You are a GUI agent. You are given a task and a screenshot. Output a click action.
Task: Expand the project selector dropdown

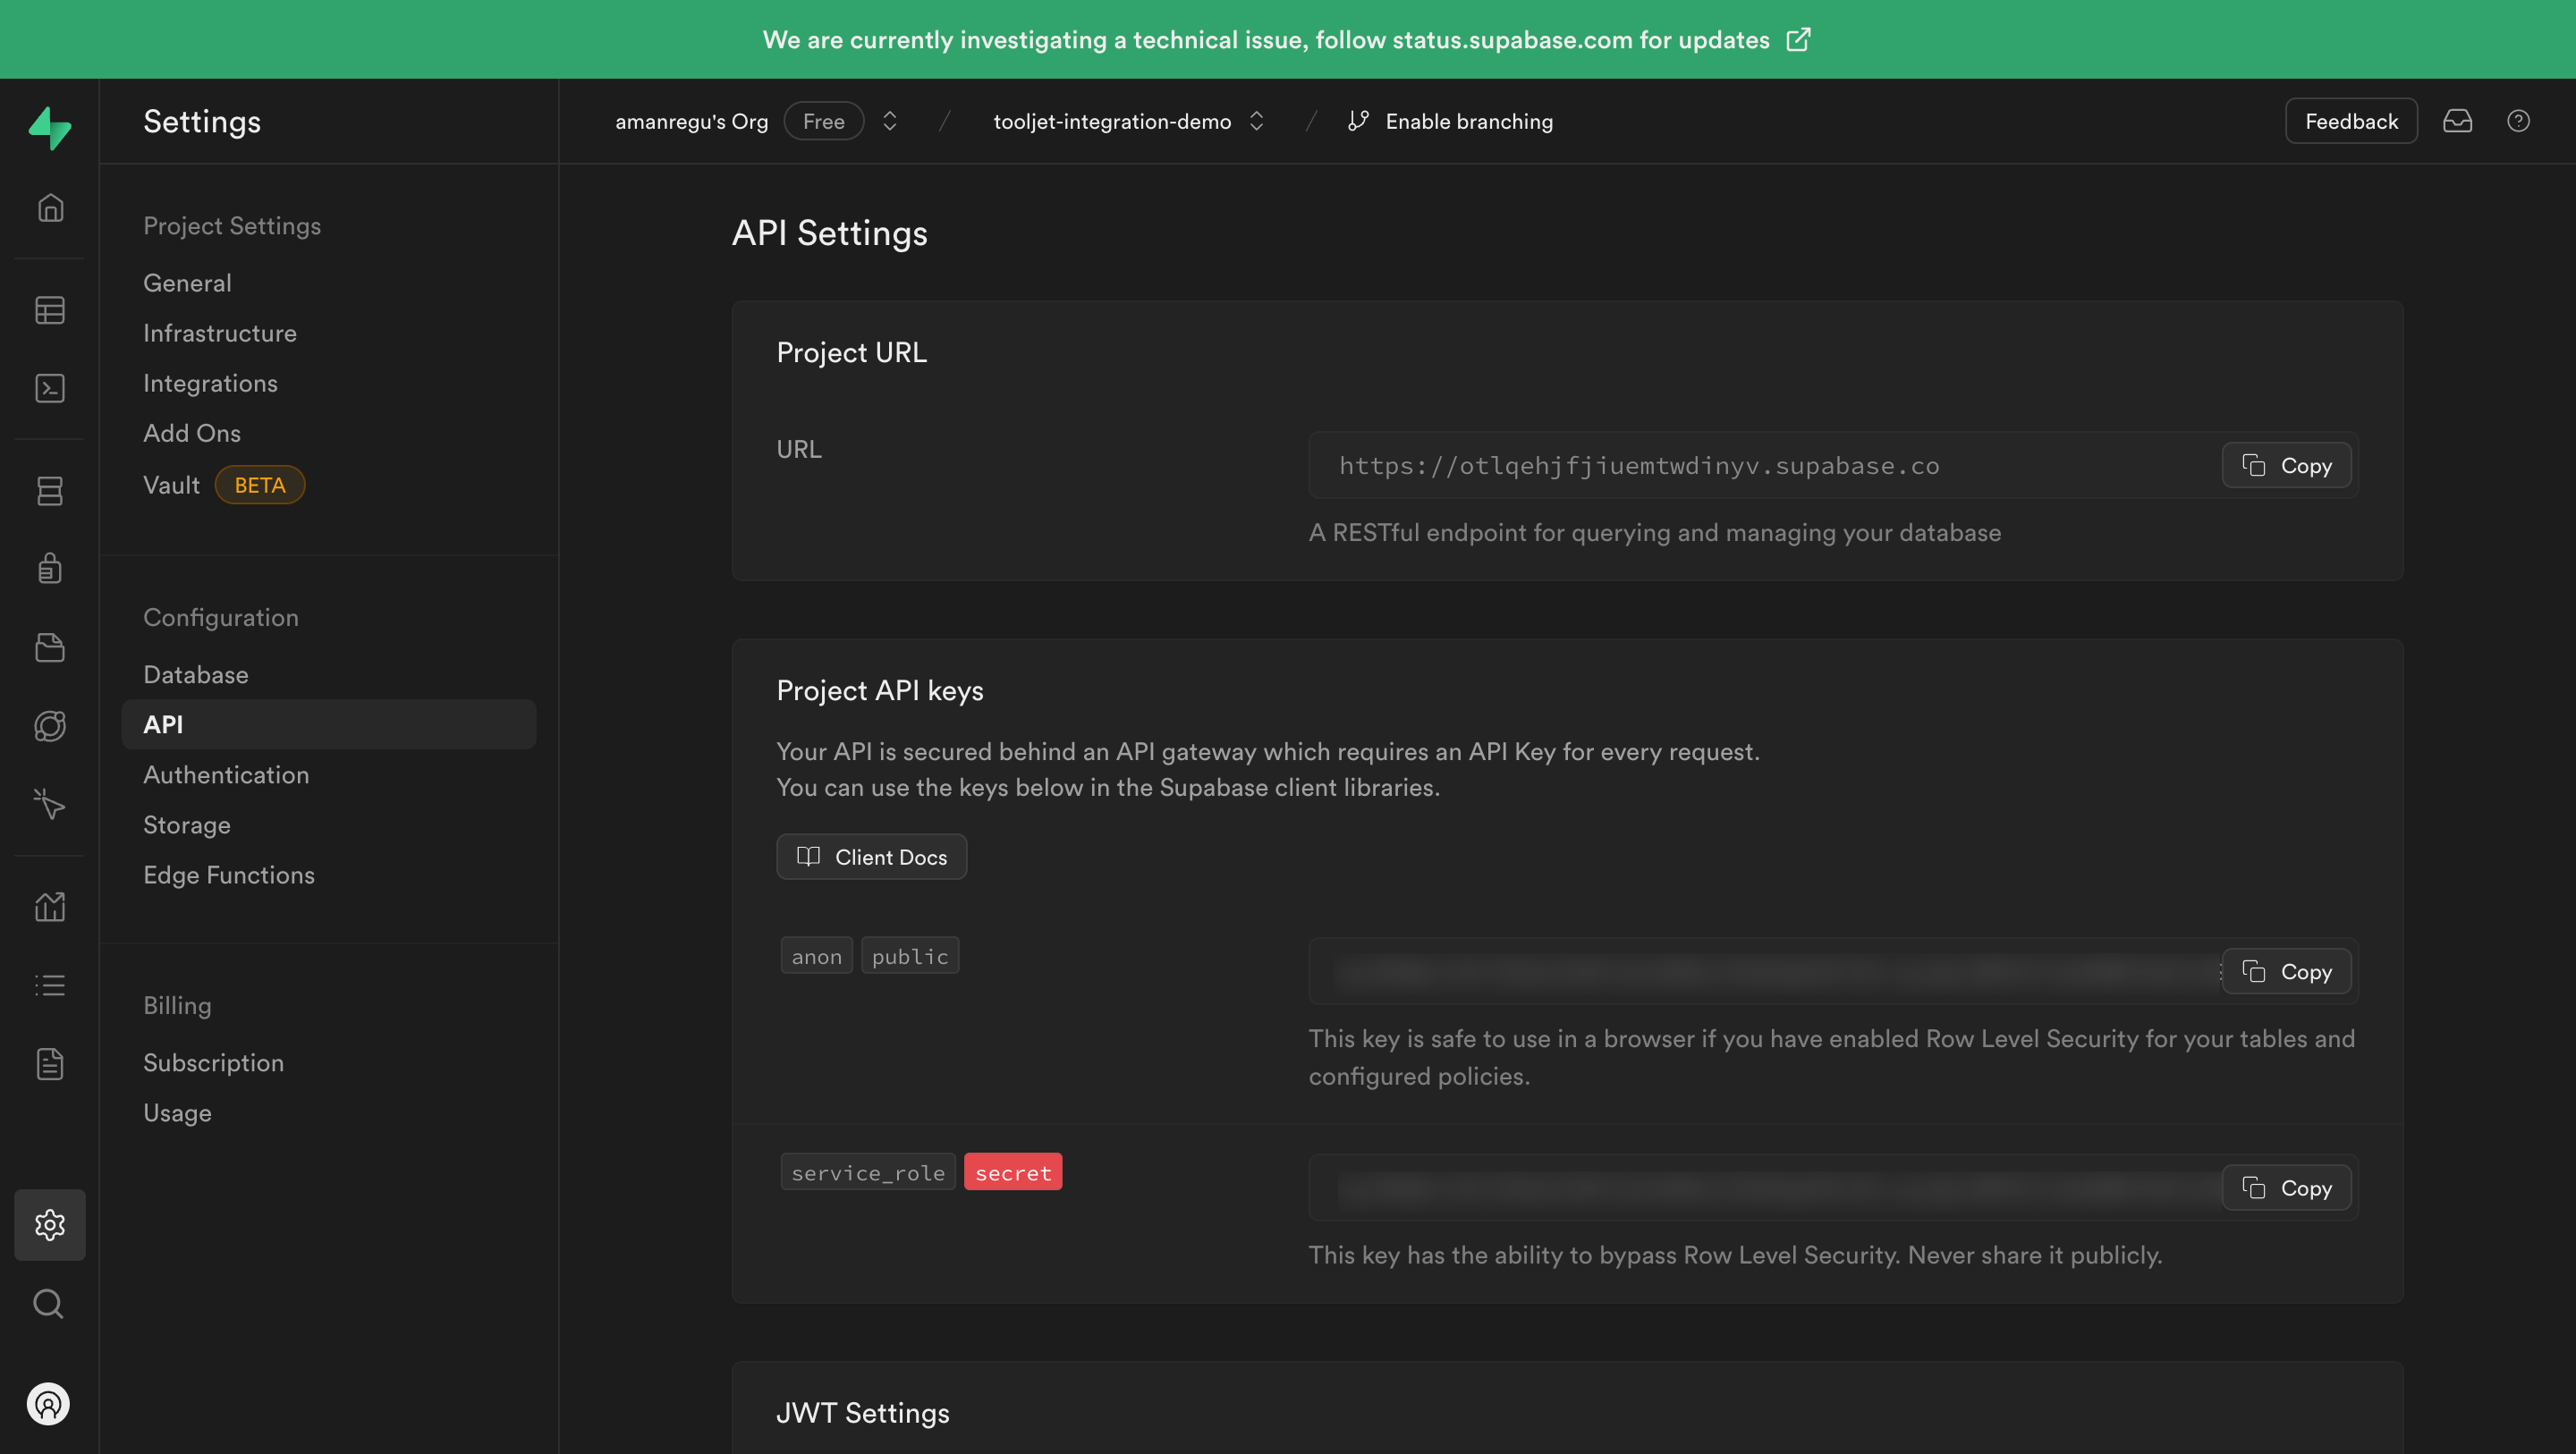coord(1256,121)
